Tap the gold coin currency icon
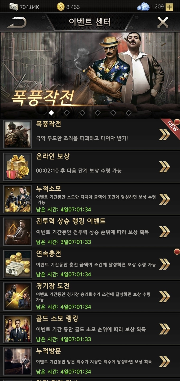The height and width of the screenshot is (381, 180). [x=61, y=7]
